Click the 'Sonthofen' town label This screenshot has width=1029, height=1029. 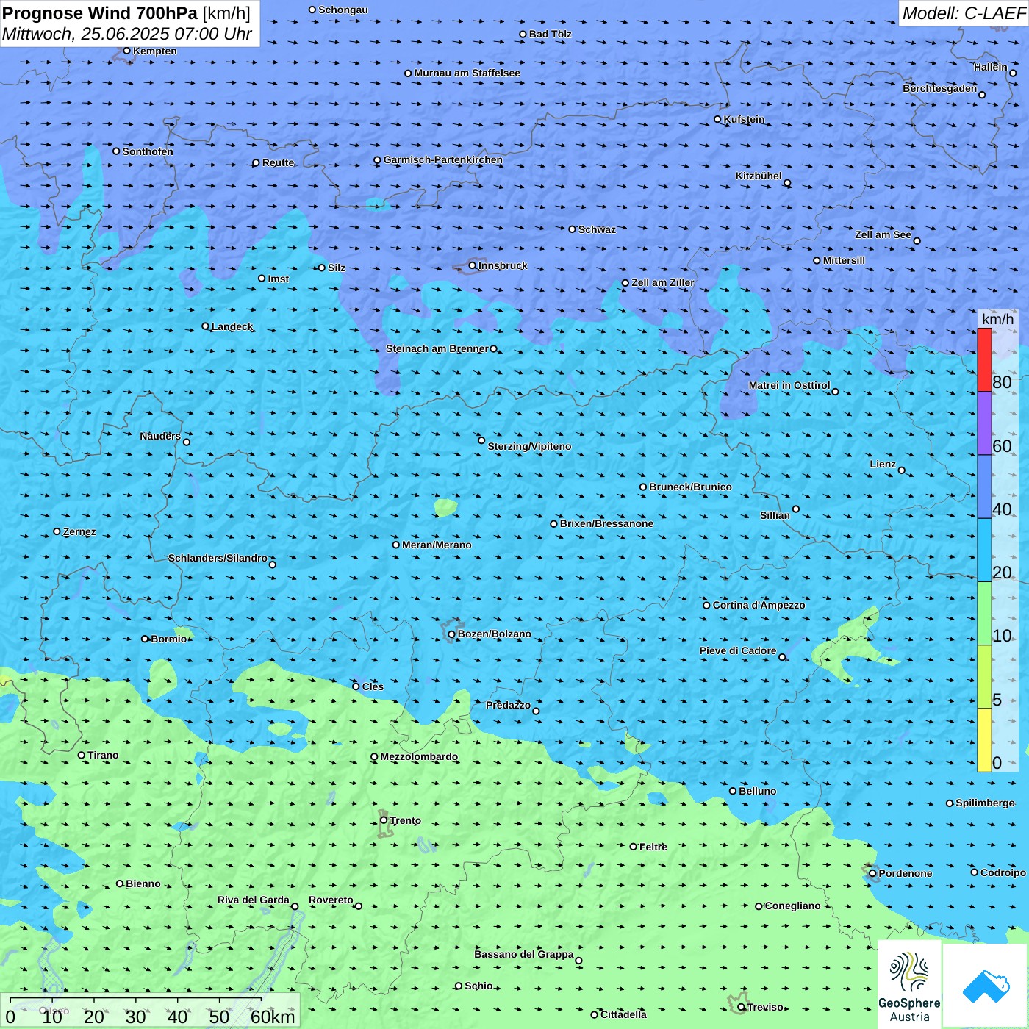pos(148,151)
